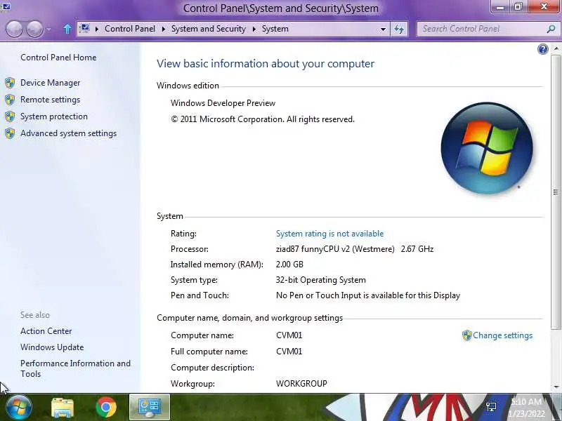Open File Explorer from taskbar
The image size is (562, 421).
click(x=63, y=408)
